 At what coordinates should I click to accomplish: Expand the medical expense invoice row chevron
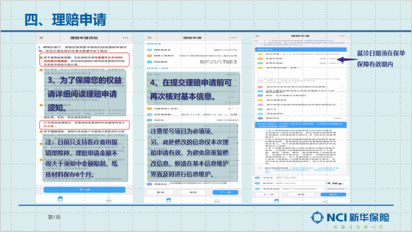(342, 100)
